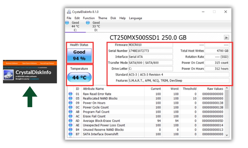Select the Raw Read Error Rate row

coord(146,94)
